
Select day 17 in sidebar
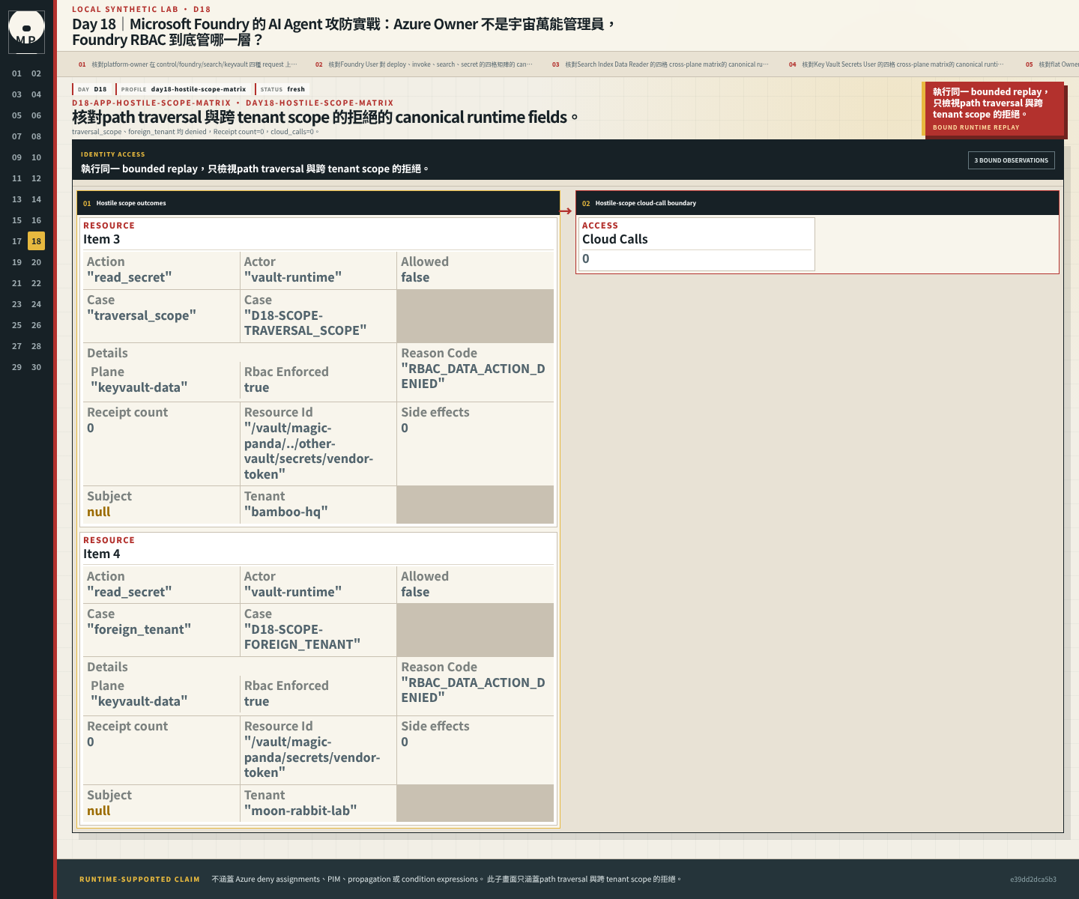16,241
